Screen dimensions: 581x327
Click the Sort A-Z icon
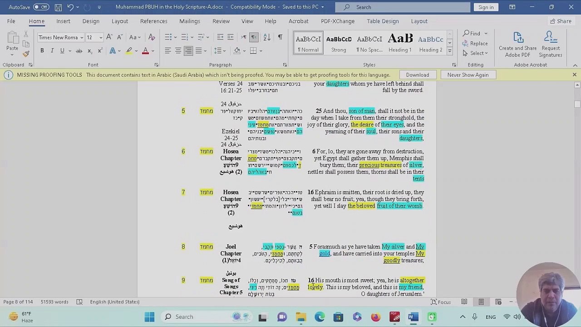pos(267,37)
